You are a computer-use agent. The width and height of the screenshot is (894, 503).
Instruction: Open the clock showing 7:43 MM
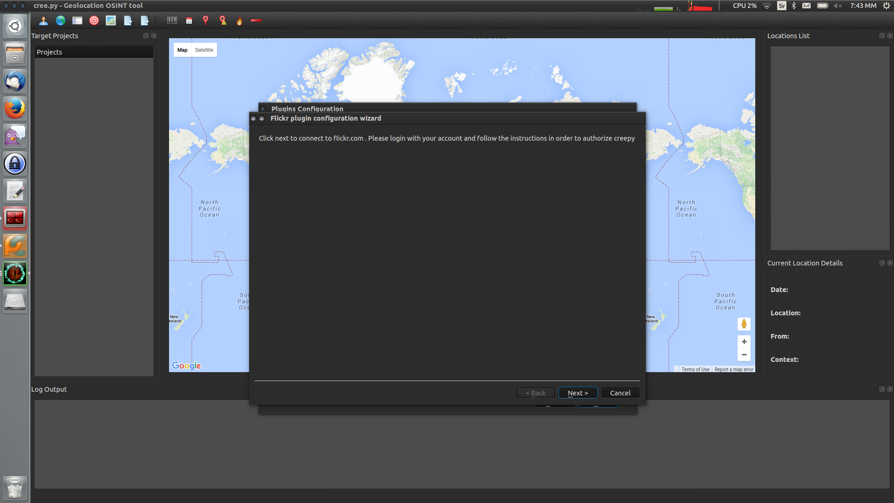(x=863, y=6)
